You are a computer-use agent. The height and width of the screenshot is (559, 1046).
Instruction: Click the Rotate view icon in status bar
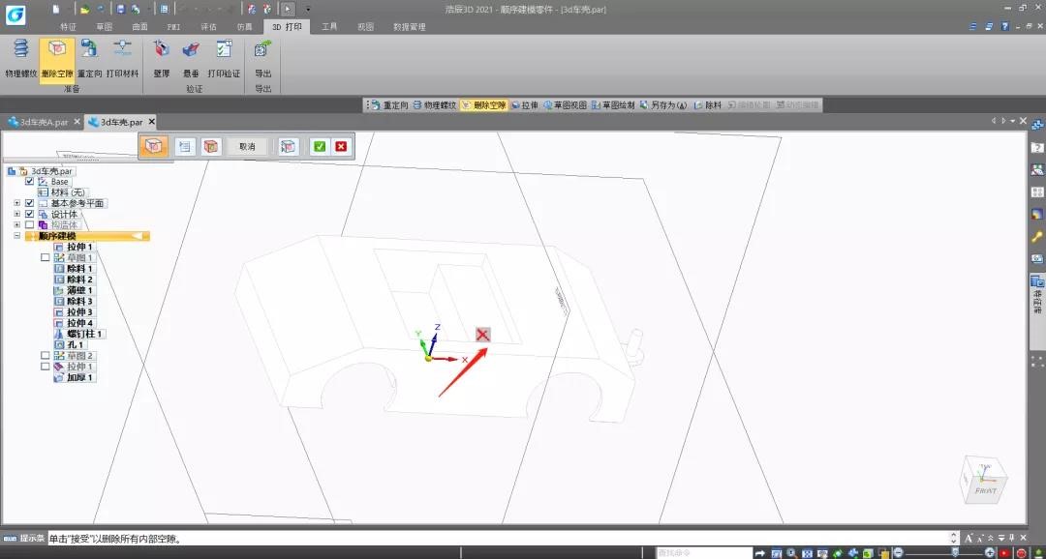point(837,553)
